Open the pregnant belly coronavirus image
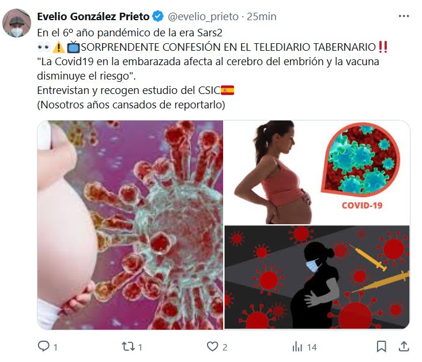Image resolution: width=422 pixels, height=362 pixels. [x=130, y=225]
